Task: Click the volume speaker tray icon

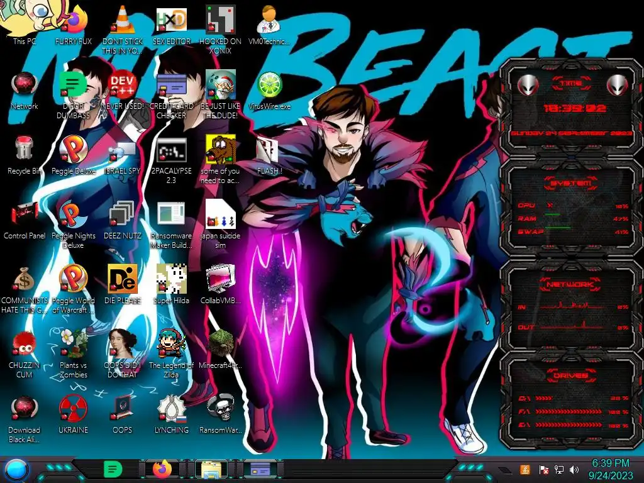Action: coord(575,470)
